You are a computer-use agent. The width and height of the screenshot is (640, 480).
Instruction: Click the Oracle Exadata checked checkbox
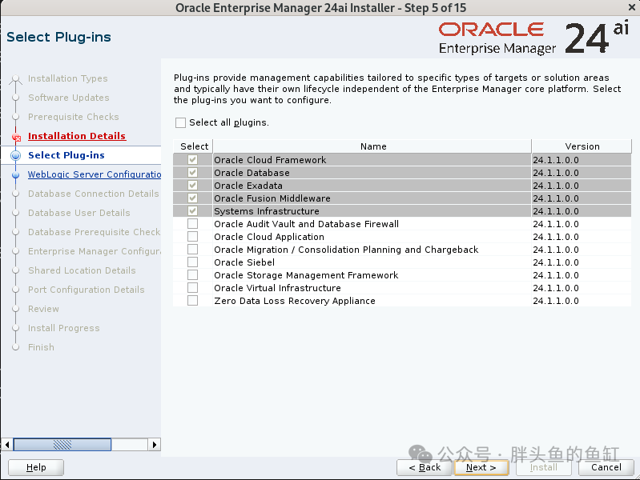[193, 186]
